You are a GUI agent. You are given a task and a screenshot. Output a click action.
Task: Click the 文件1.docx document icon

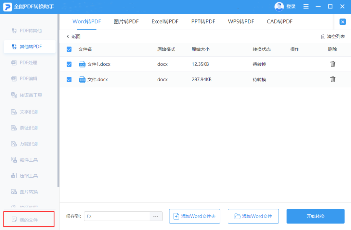point(82,64)
